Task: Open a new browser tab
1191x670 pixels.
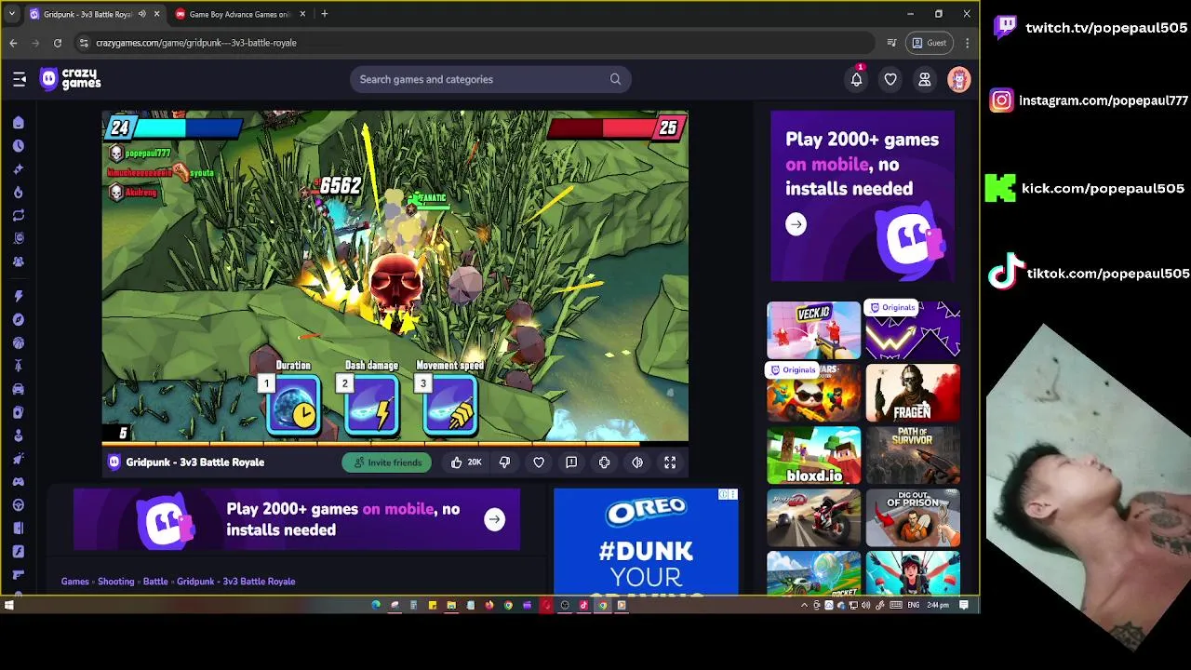Action: [324, 14]
